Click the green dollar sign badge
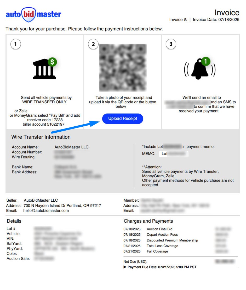 52,62
